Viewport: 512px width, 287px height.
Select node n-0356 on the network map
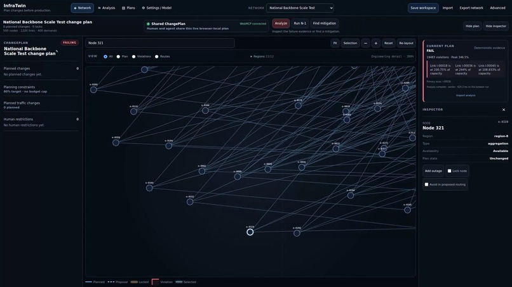pyautogui.click(x=116, y=143)
